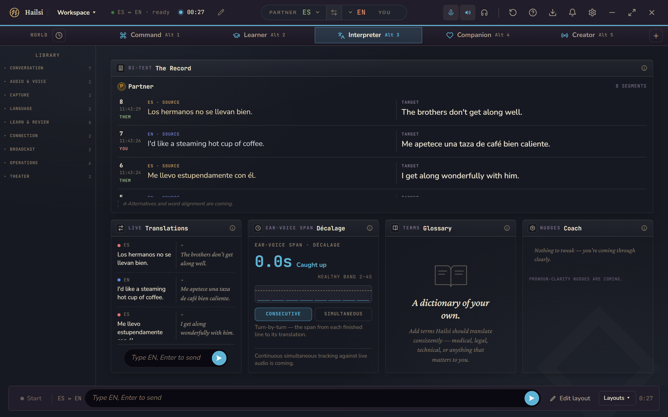Expand the Theater library section
This screenshot has width=668, height=417.
[x=48, y=176]
